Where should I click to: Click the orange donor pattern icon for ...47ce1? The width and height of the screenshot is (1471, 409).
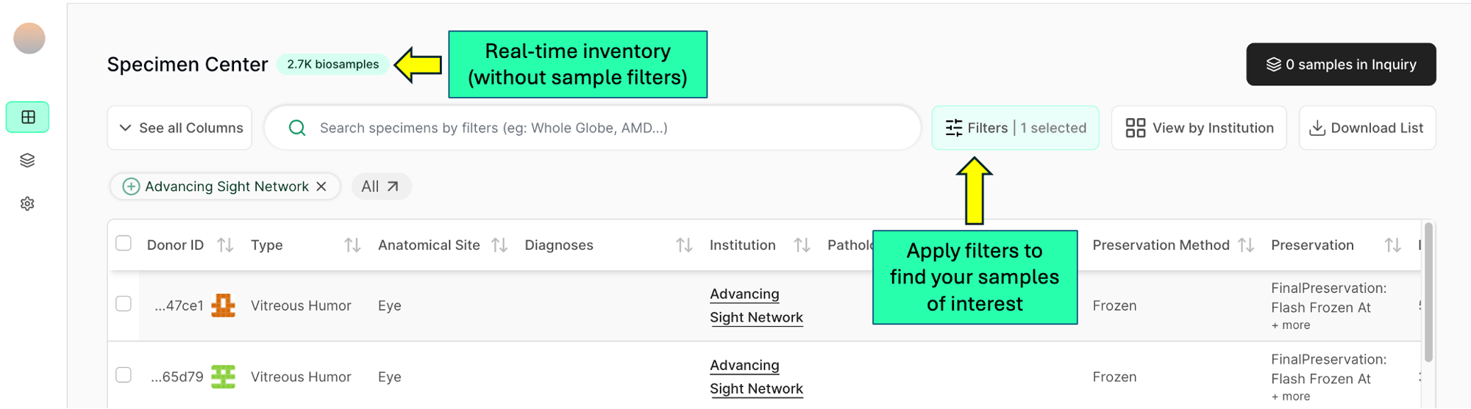click(x=223, y=305)
